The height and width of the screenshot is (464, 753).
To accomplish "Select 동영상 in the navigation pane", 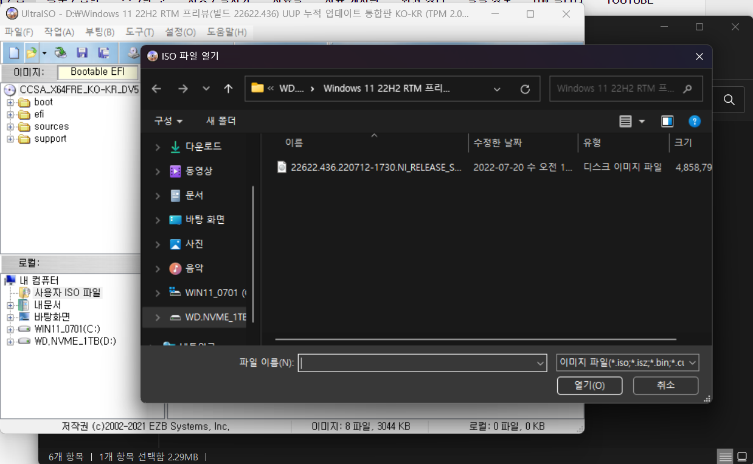I will click(199, 171).
